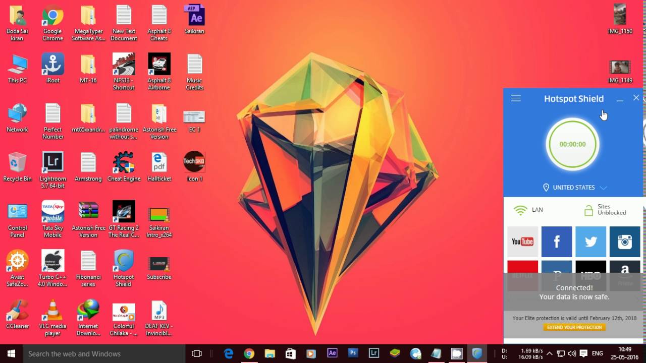This screenshot has width=646, height=363.
Task: Select the iRoot desktop shortcut
Action: tap(52, 69)
